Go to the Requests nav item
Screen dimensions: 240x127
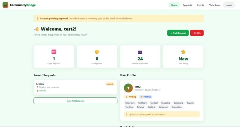click(x=187, y=5)
